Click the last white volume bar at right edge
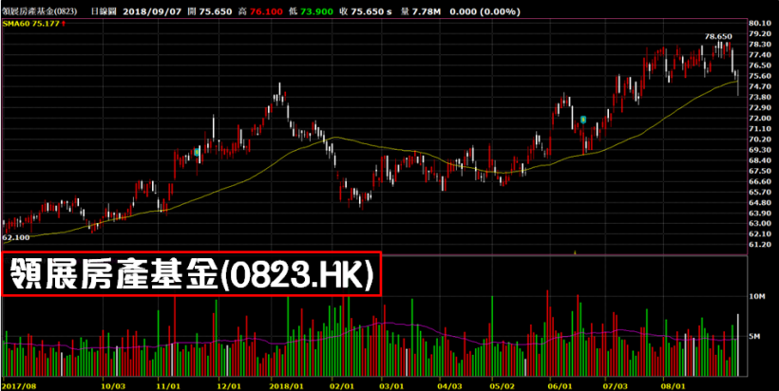 738,344
